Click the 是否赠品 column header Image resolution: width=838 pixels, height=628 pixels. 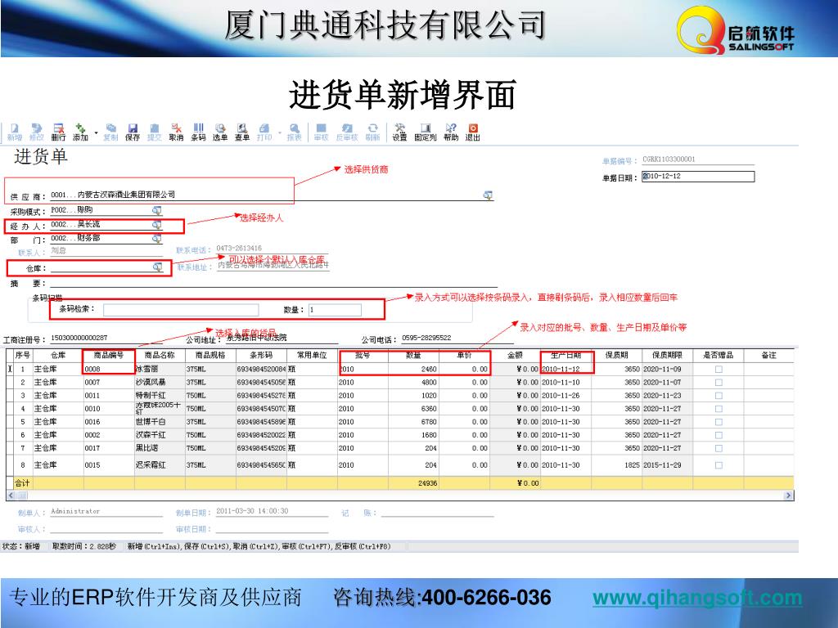[719, 355]
